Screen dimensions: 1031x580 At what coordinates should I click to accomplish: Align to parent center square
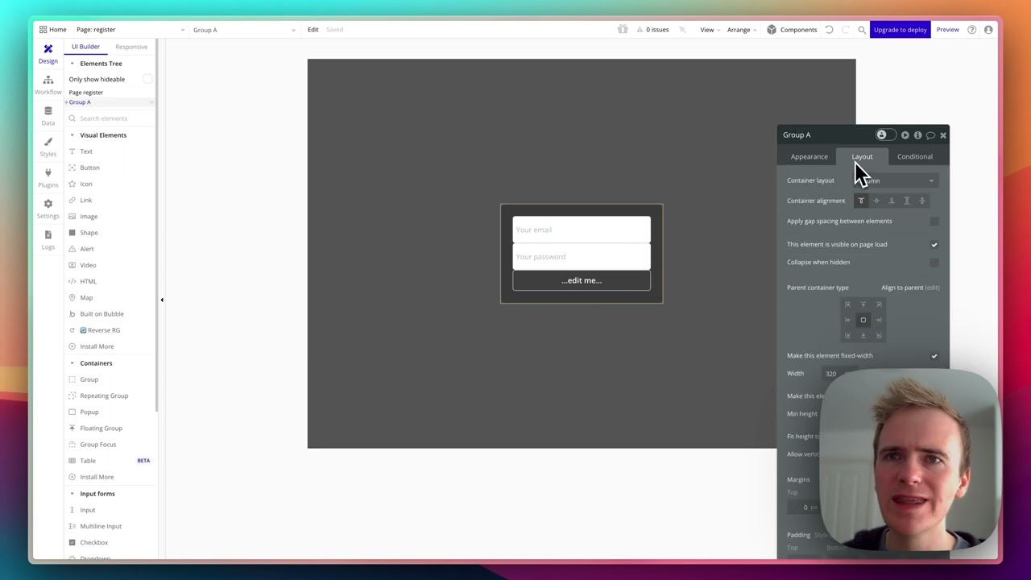pos(863,320)
